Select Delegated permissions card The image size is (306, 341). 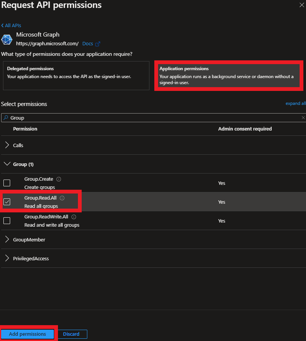click(76, 75)
